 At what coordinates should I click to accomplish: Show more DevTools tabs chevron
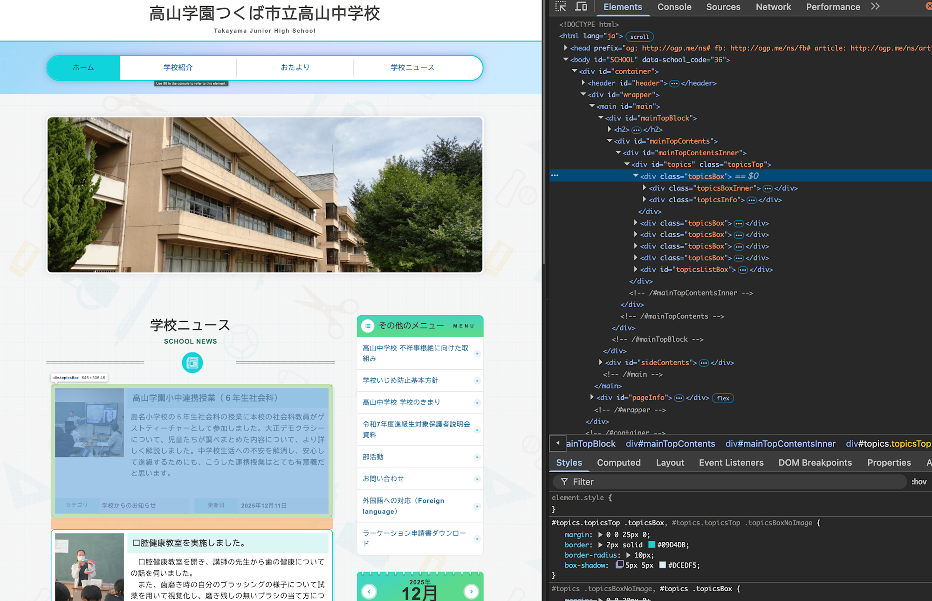[x=875, y=7]
